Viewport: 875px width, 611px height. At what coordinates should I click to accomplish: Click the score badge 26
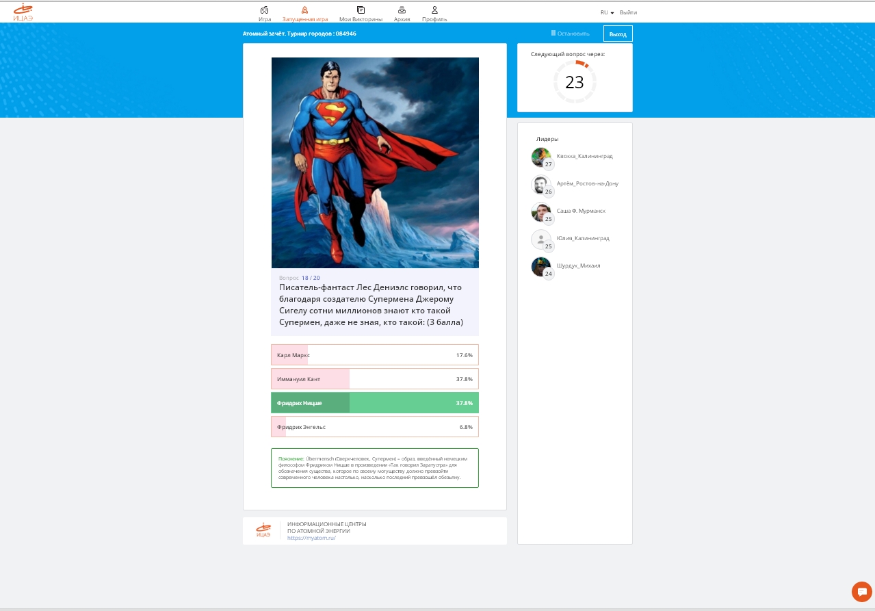[548, 192]
